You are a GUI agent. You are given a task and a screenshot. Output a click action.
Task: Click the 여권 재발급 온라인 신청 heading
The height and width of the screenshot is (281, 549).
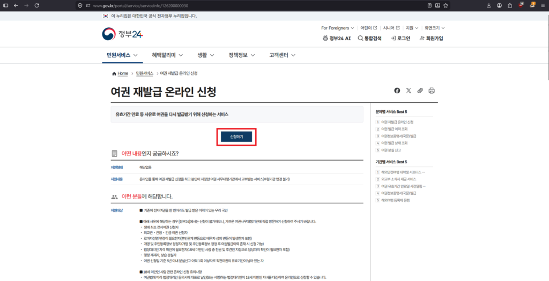[163, 92]
